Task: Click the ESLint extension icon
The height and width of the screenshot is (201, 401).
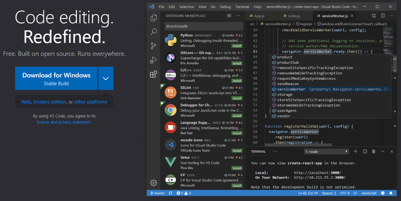Action: [x=171, y=93]
